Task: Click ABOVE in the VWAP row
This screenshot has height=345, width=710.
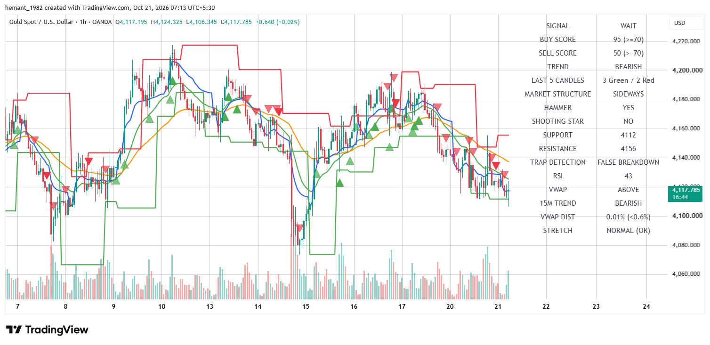Action: 628,190
